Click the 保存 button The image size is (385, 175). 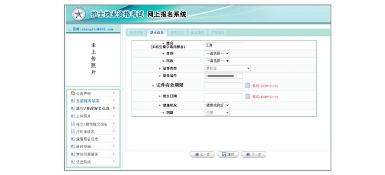(x=228, y=154)
